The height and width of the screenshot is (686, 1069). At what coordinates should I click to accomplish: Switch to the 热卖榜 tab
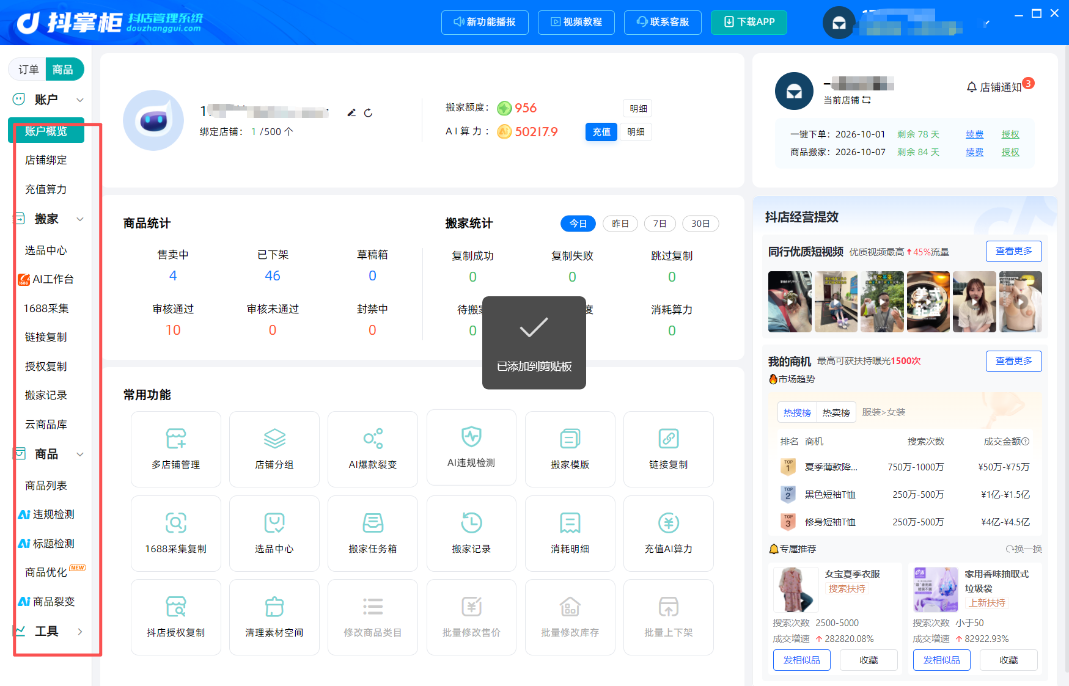(x=836, y=413)
